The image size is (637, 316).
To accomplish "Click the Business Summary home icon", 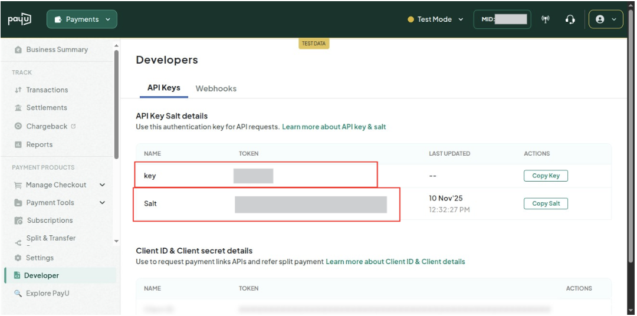I will [x=18, y=50].
